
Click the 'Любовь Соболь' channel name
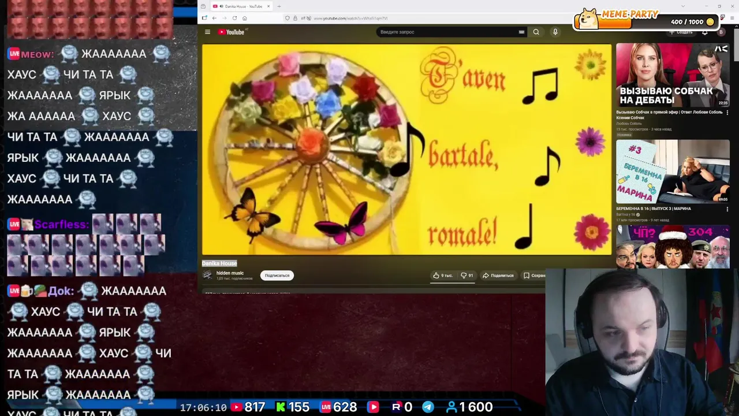pyautogui.click(x=629, y=124)
